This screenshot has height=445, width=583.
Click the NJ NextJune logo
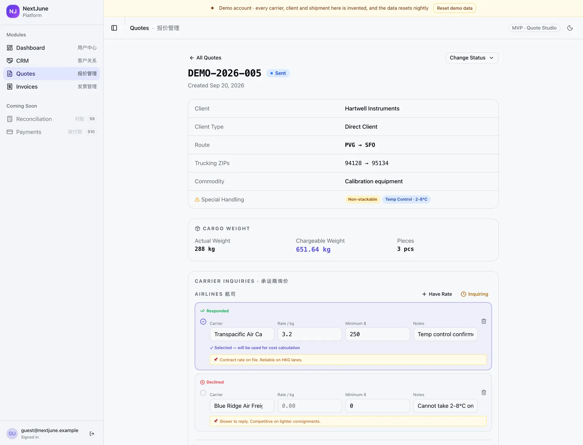coord(13,11)
